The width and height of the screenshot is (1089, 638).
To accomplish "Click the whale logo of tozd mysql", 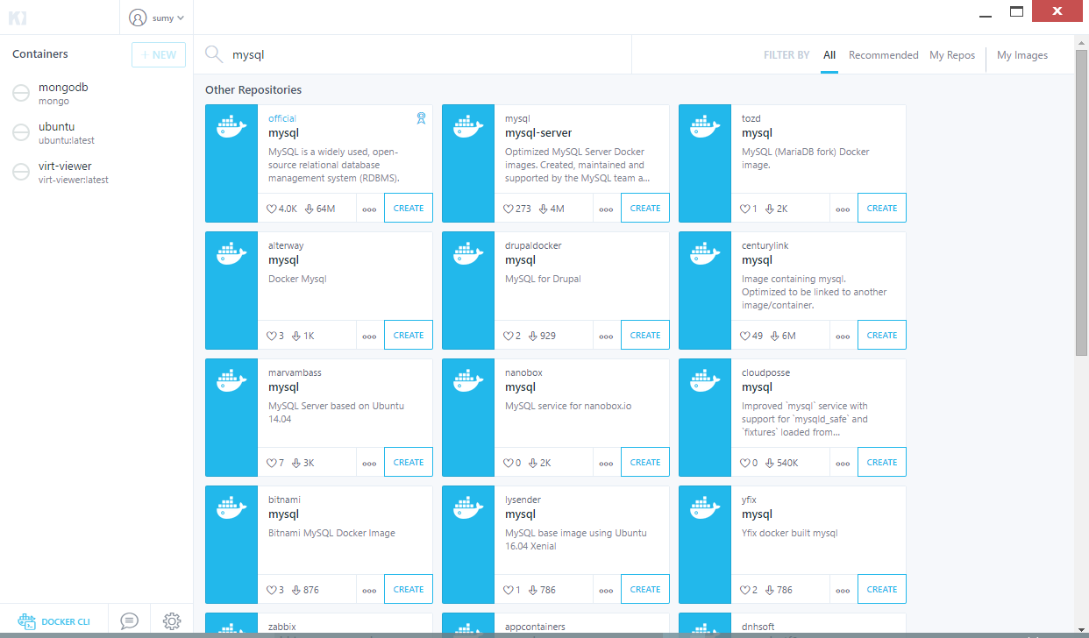I will click(705, 128).
